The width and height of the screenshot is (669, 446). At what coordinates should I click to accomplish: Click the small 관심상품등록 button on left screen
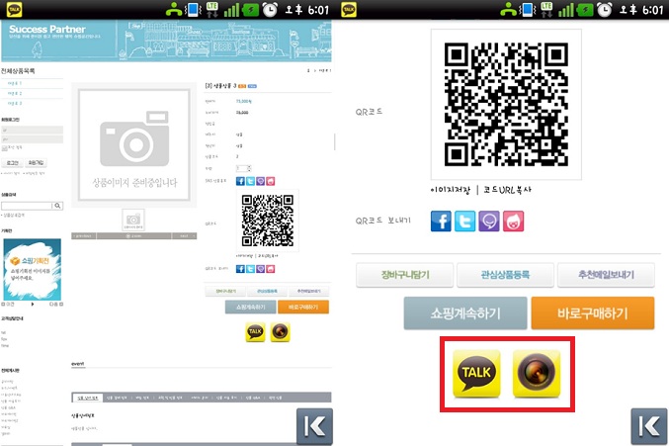click(x=267, y=291)
